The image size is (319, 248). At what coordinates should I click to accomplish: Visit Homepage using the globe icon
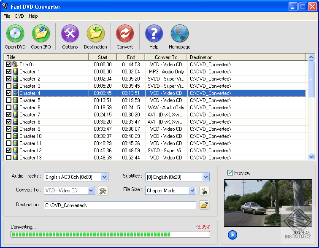180,34
